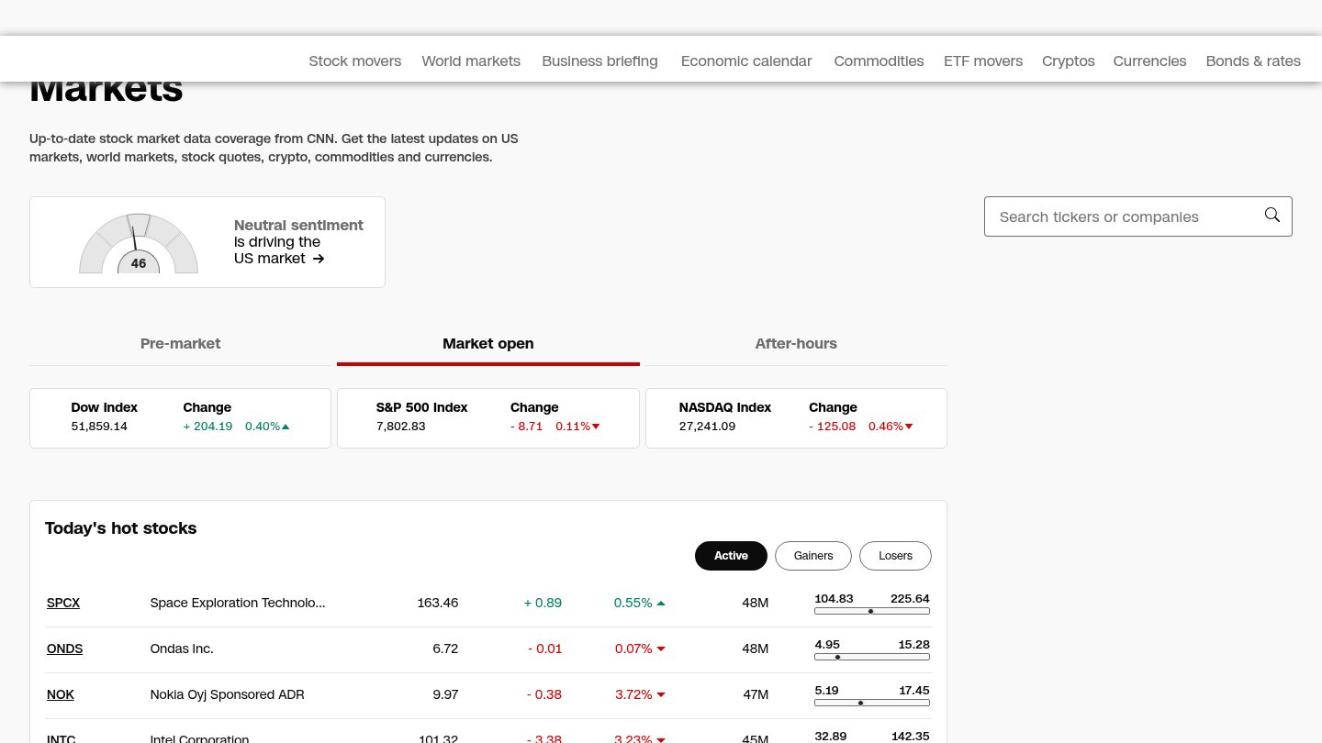Open the Fear & Greed gauge showing 46
Screen dimensions: 1322x743
click(139, 243)
